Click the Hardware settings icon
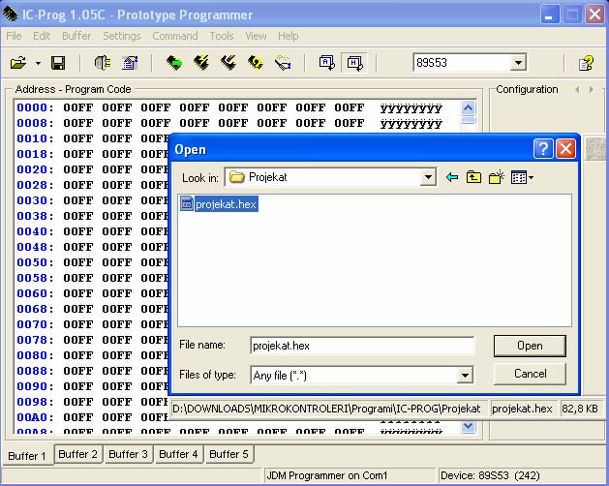 tap(103, 63)
